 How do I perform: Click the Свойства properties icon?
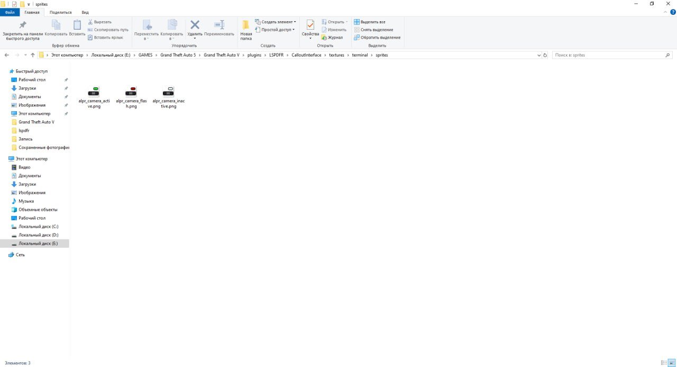(x=310, y=25)
